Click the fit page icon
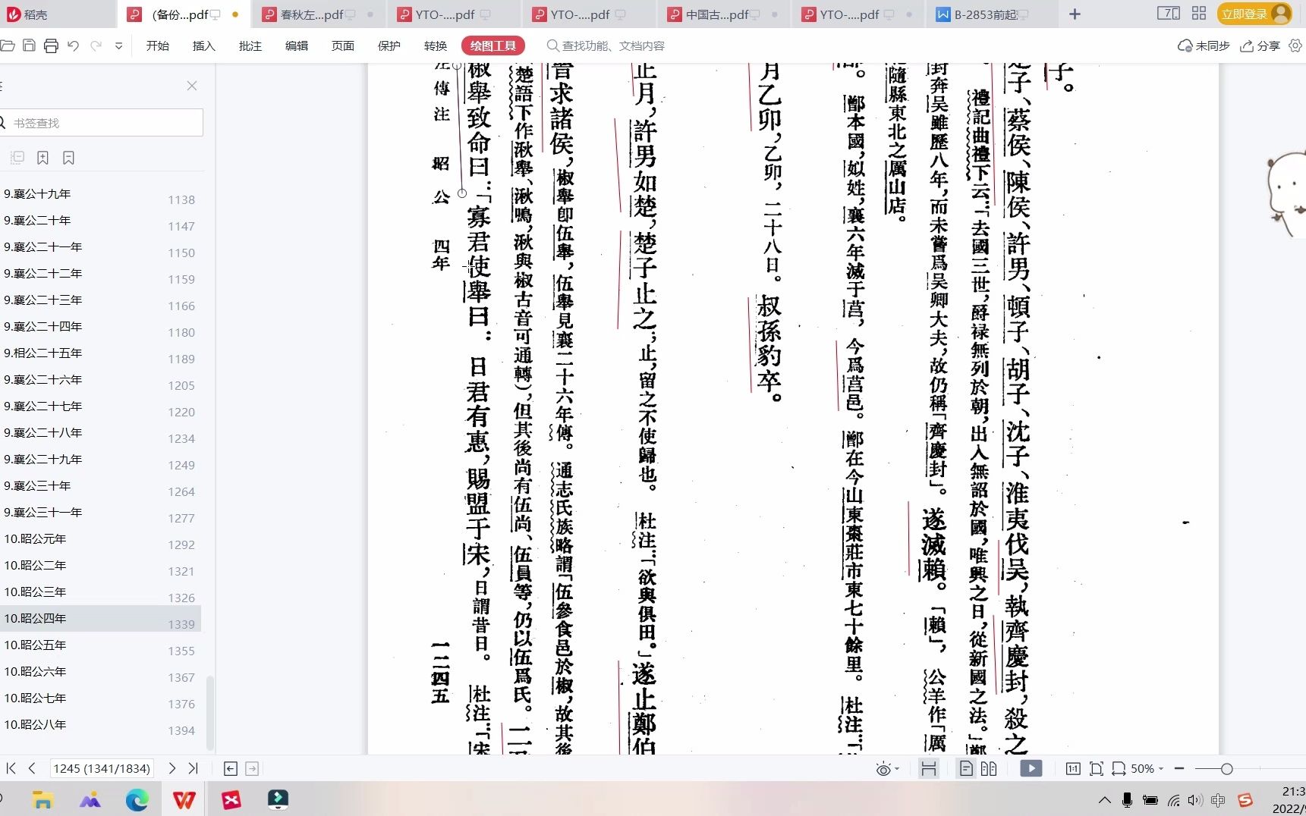The height and width of the screenshot is (816, 1306). click(1096, 769)
